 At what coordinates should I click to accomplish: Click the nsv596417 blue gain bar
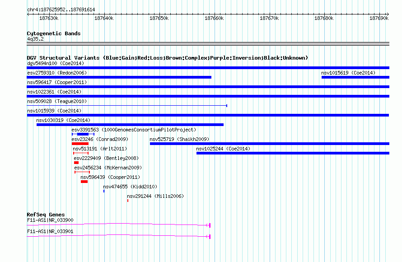(208, 87)
